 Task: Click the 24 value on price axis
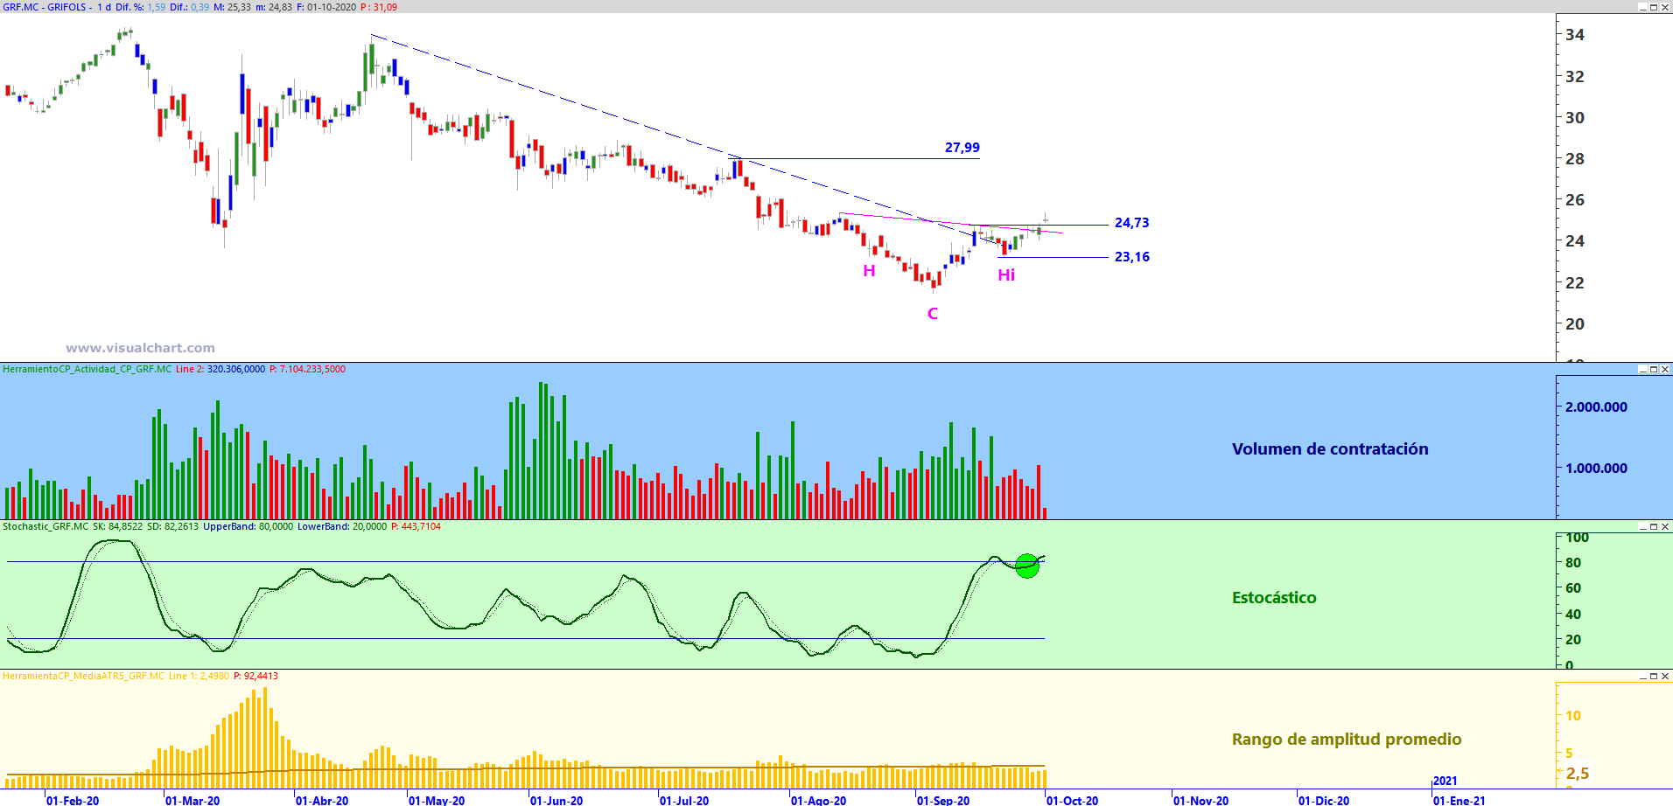point(1575,241)
